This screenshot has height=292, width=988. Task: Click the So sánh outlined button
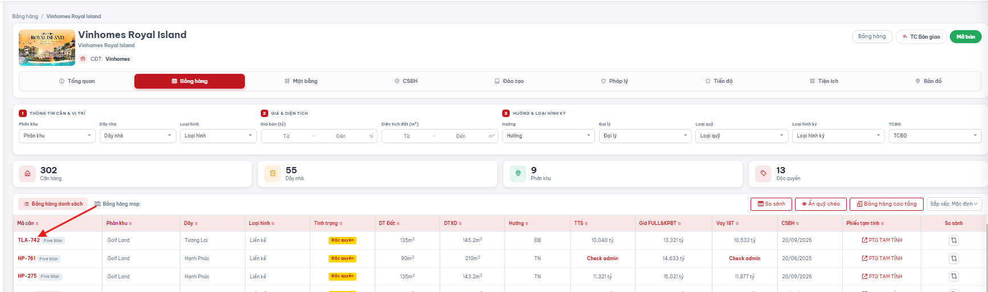pyautogui.click(x=771, y=204)
